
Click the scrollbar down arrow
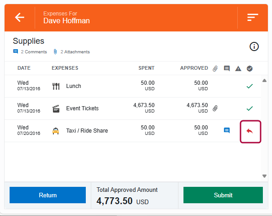coord(264,176)
